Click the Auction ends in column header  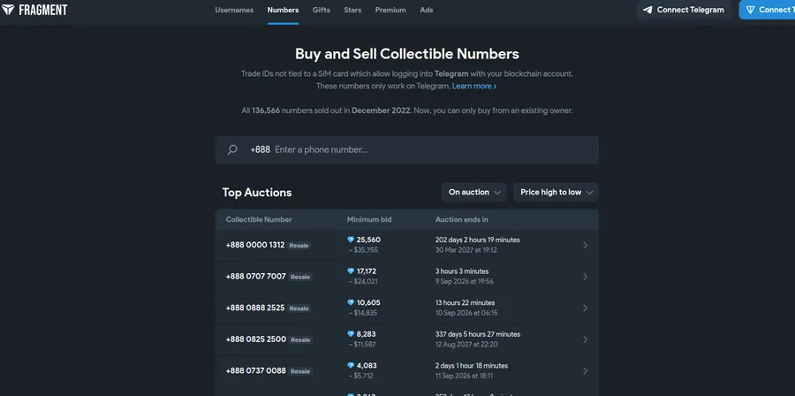pos(462,219)
